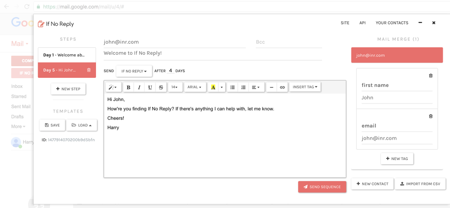Toggle bold formatting
This screenshot has width=450, height=208.
128,87
